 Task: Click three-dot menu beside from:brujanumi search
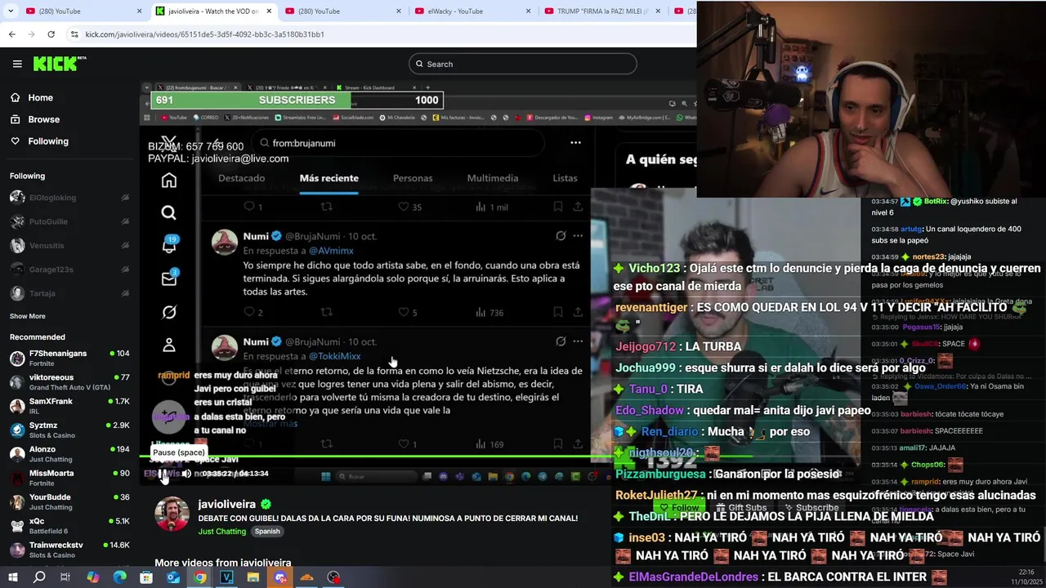pos(575,142)
